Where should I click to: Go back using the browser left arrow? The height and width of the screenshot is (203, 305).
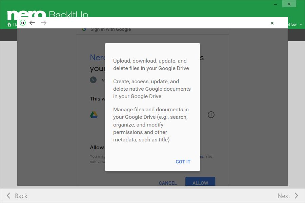tap(32, 23)
